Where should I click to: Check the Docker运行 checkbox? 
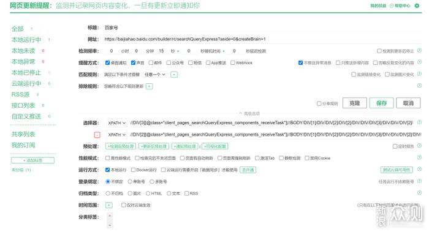133,170
